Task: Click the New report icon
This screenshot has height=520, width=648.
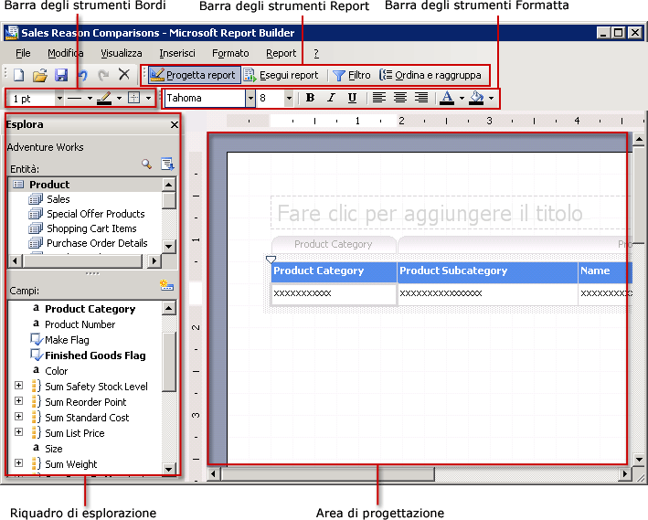Action: (x=19, y=75)
